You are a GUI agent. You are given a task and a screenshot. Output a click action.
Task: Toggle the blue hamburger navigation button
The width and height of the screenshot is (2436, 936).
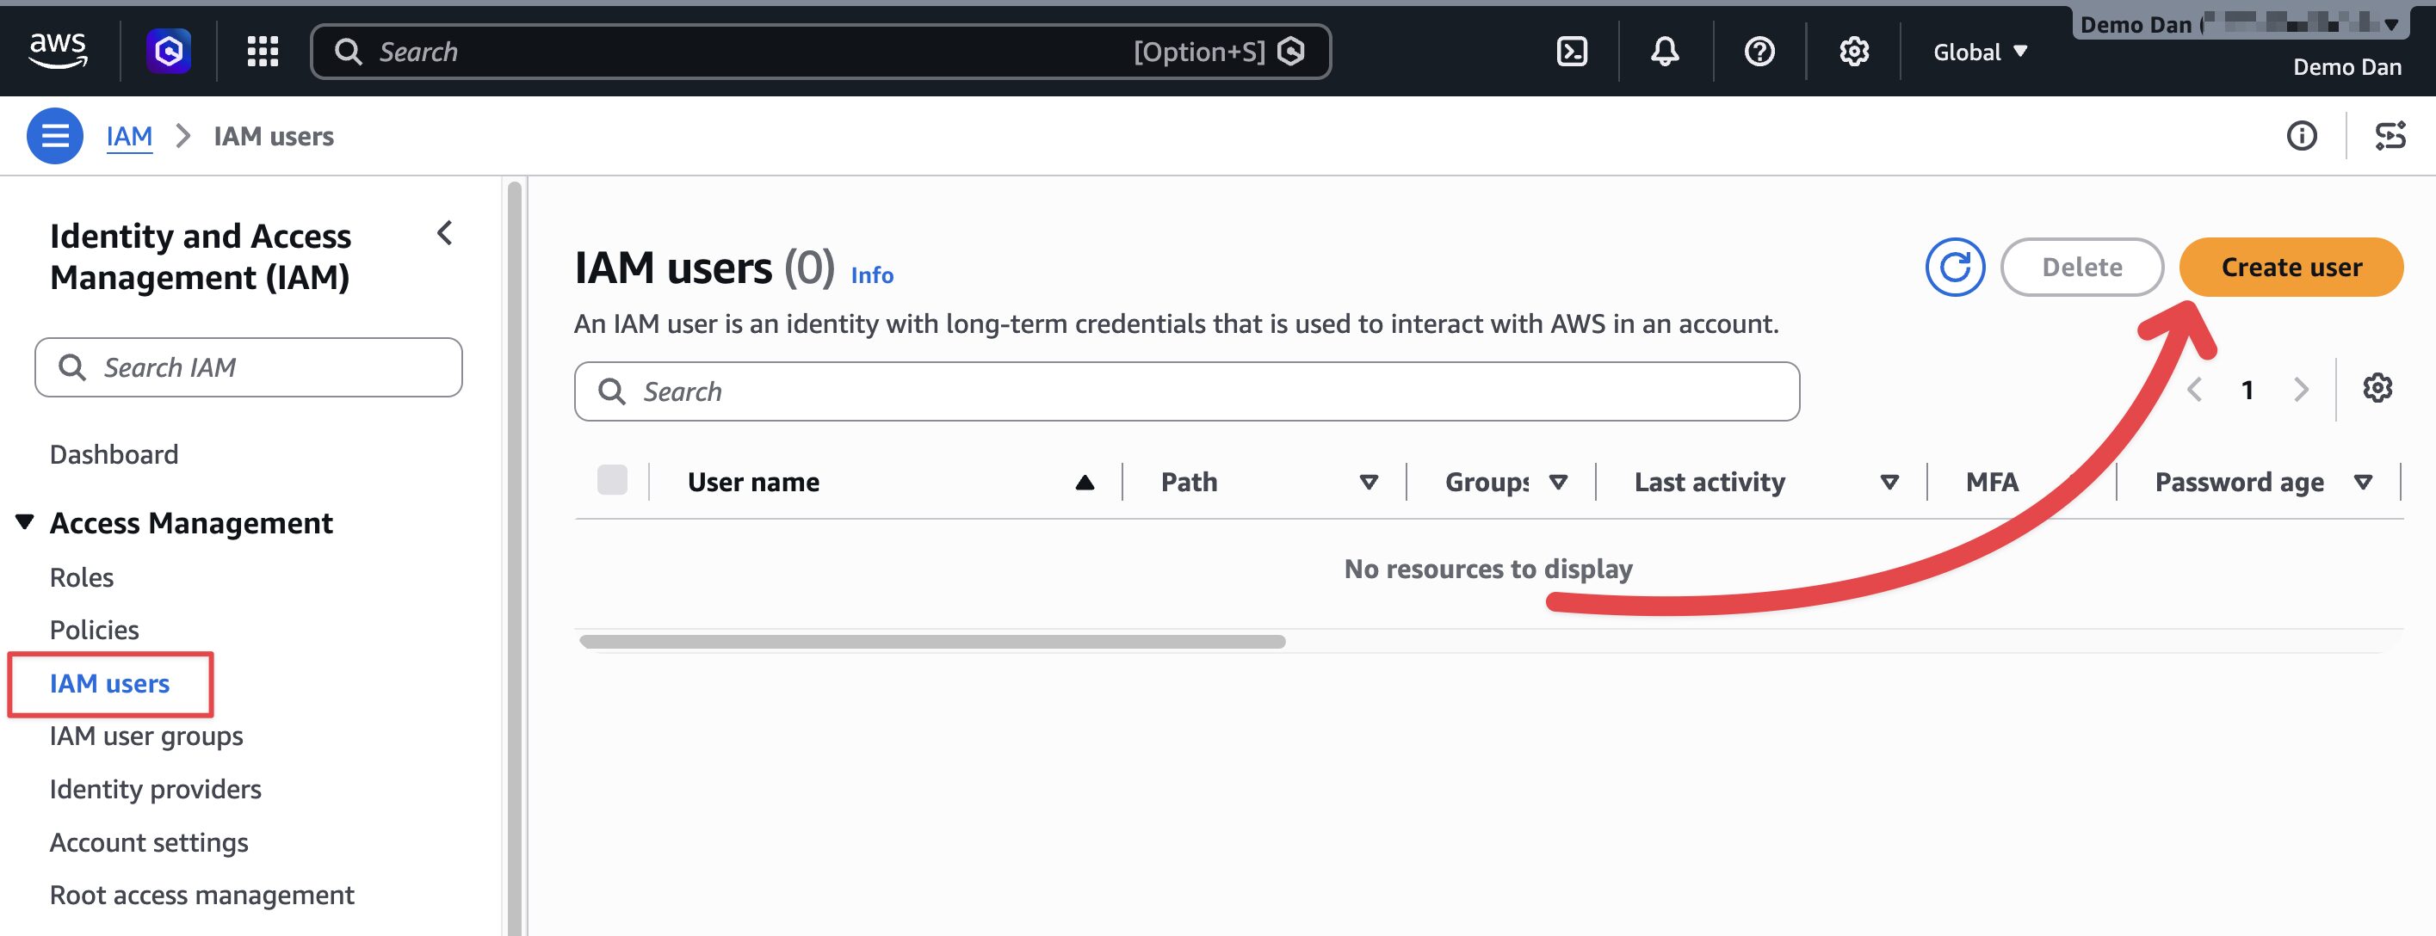(55, 136)
